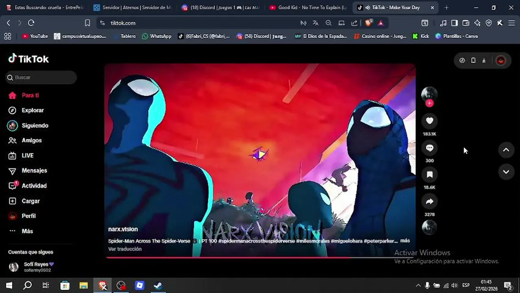
Task: Open the Windows Start menu
Action: (9, 286)
